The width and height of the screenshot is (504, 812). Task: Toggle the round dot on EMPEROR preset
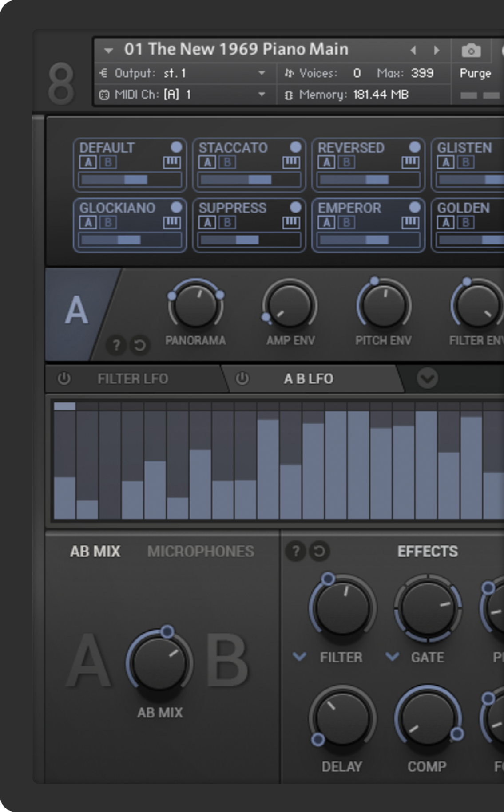click(415, 207)
